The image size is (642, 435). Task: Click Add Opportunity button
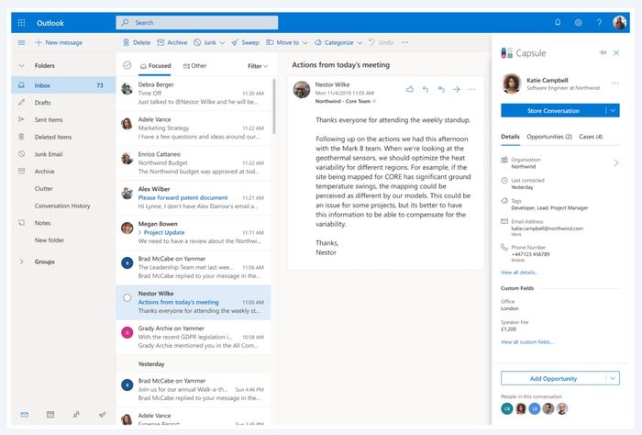(553, 378)
